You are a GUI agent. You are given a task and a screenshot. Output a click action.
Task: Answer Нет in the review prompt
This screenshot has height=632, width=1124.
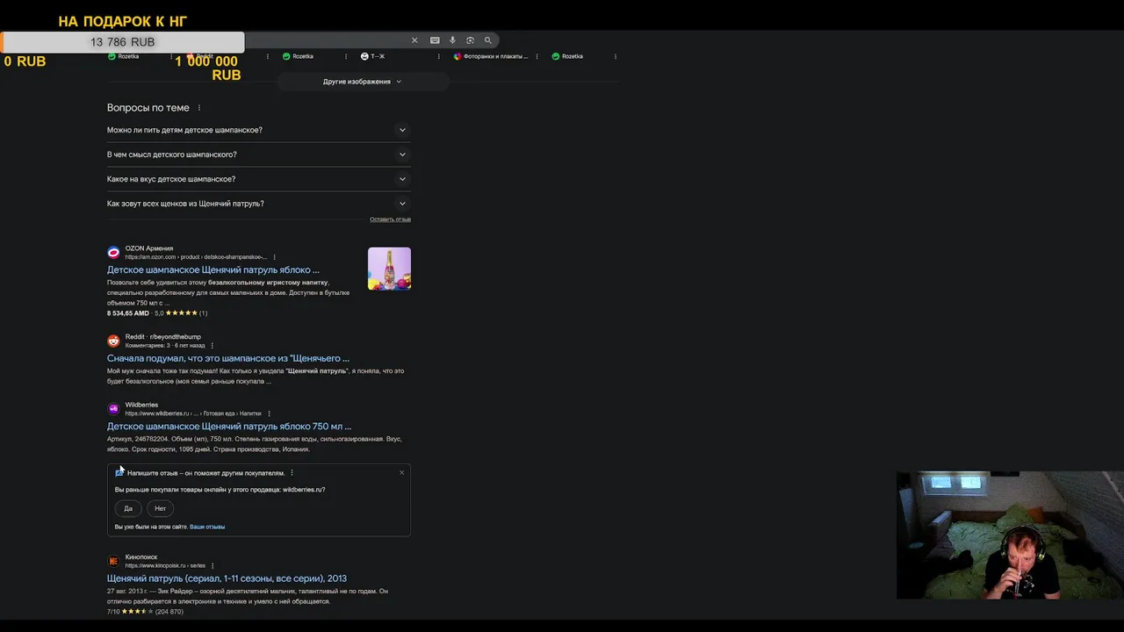(160, 508)
